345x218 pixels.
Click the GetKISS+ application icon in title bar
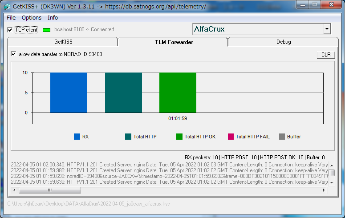(x=7, y=6)
